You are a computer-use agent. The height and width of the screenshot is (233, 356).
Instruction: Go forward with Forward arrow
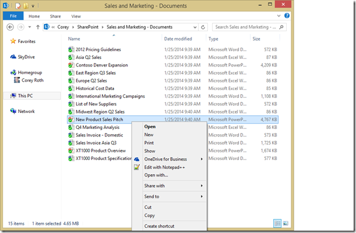pos(21,27)
